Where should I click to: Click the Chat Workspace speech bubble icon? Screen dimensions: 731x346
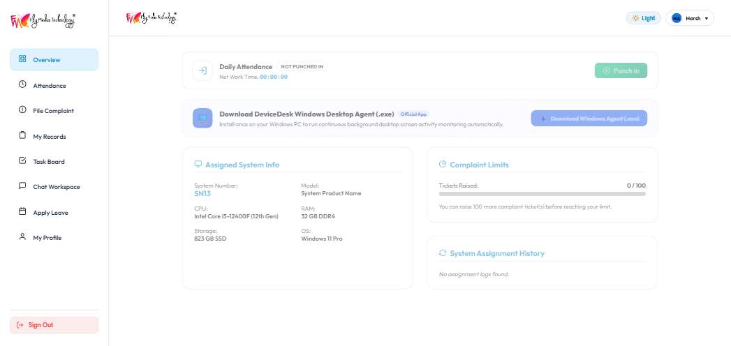(x=22, y=186)
